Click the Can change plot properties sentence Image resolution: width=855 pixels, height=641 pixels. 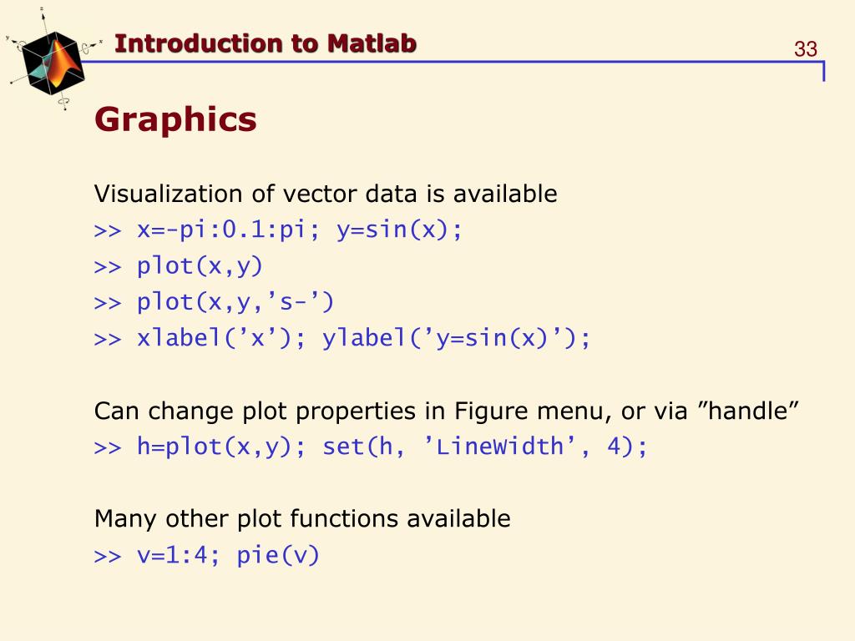click(446, 411)
